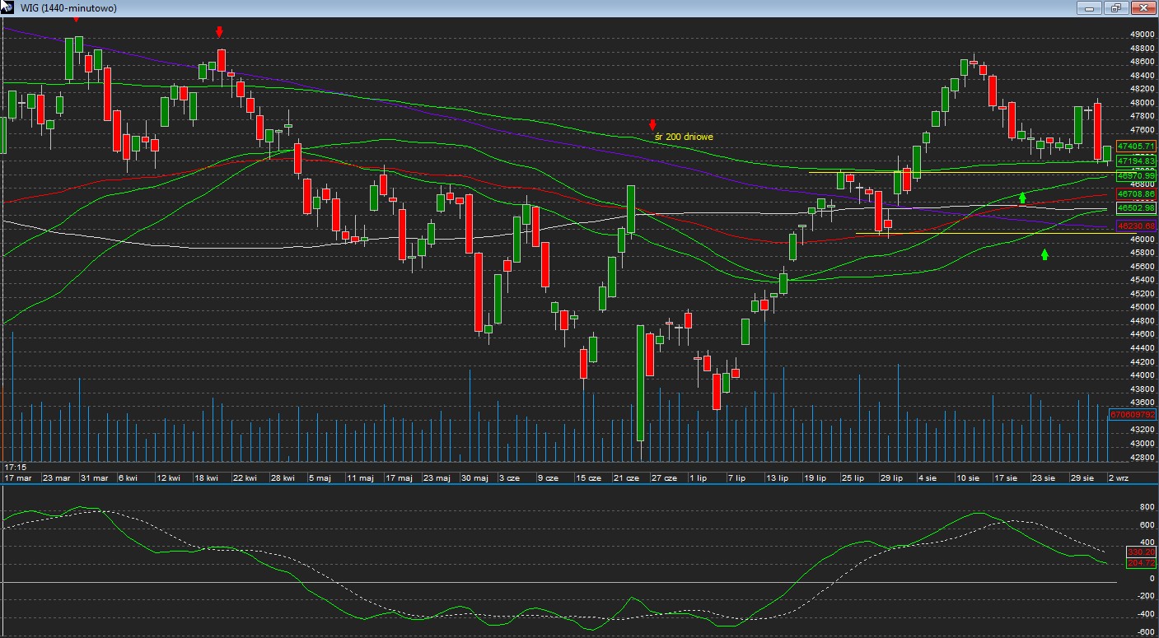Minimize the WIG chart window
Viewport: 1159px width, 638px height.
tap(1090, 8)
